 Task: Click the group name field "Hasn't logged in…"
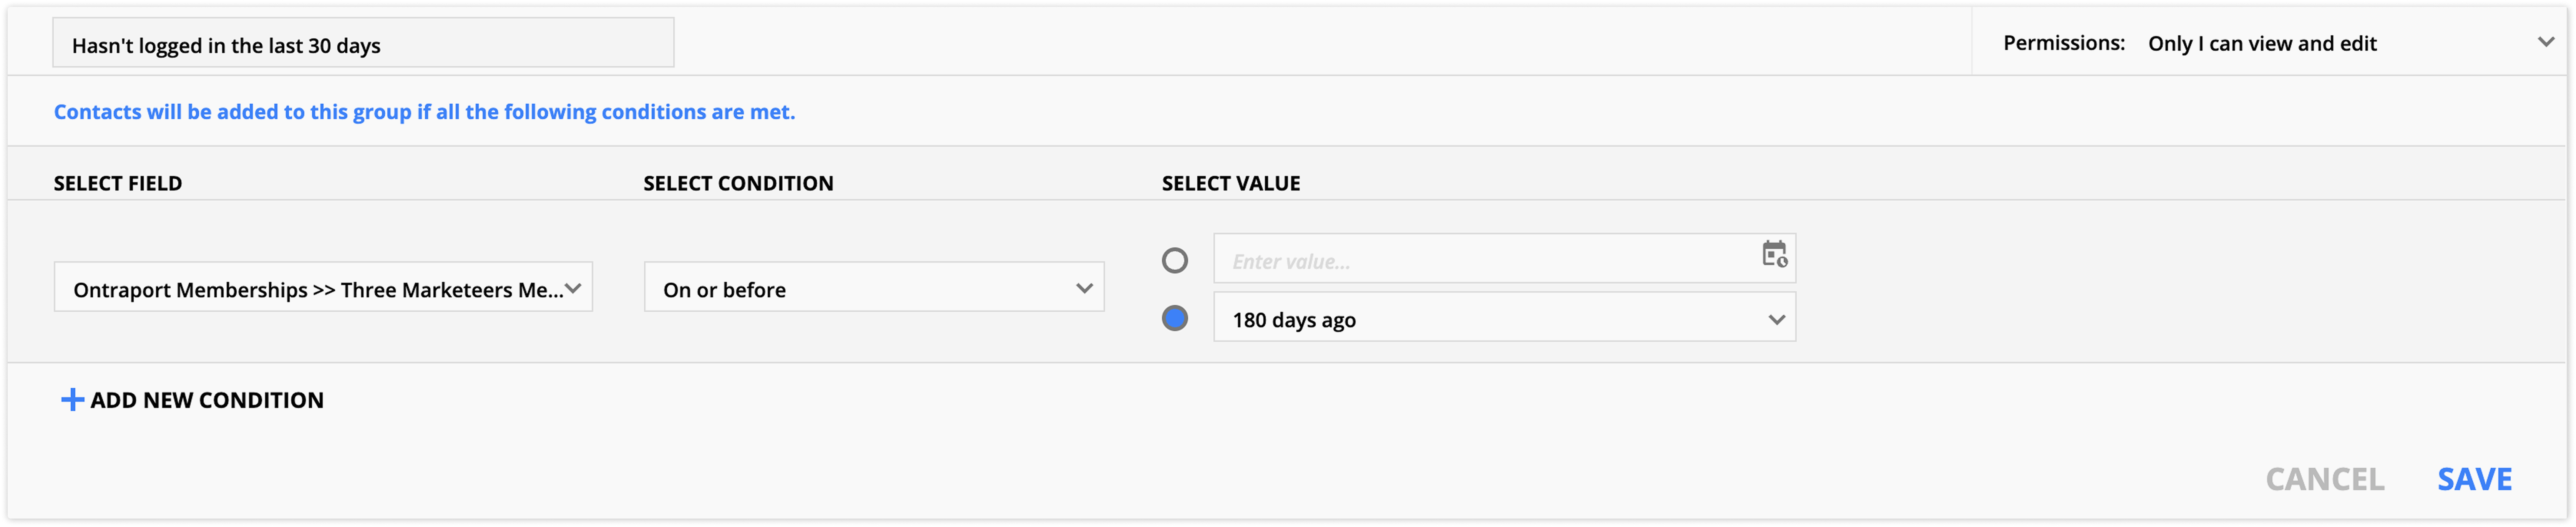tap(362, 45)
